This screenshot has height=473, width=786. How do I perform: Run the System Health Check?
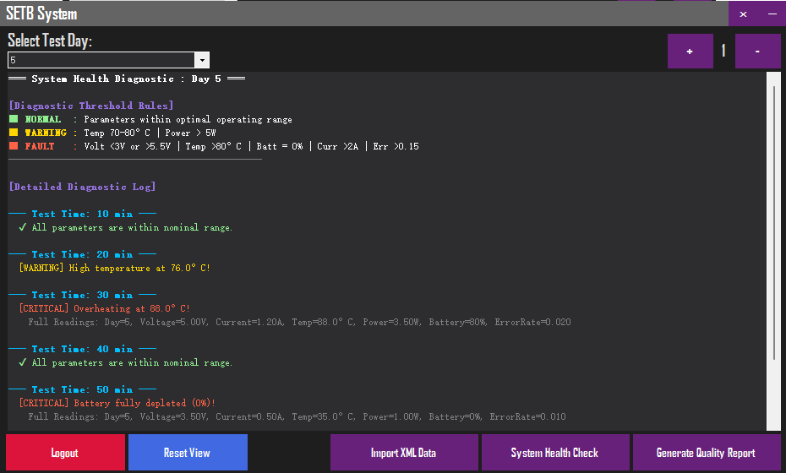click(555, 453)
